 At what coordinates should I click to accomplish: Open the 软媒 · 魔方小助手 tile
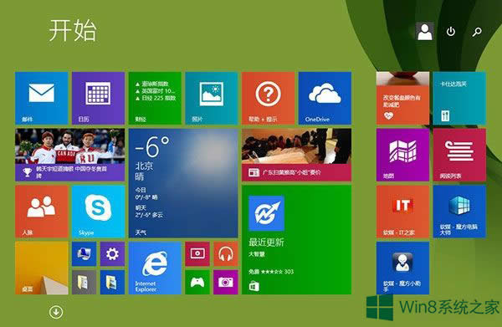click(402, 268)
